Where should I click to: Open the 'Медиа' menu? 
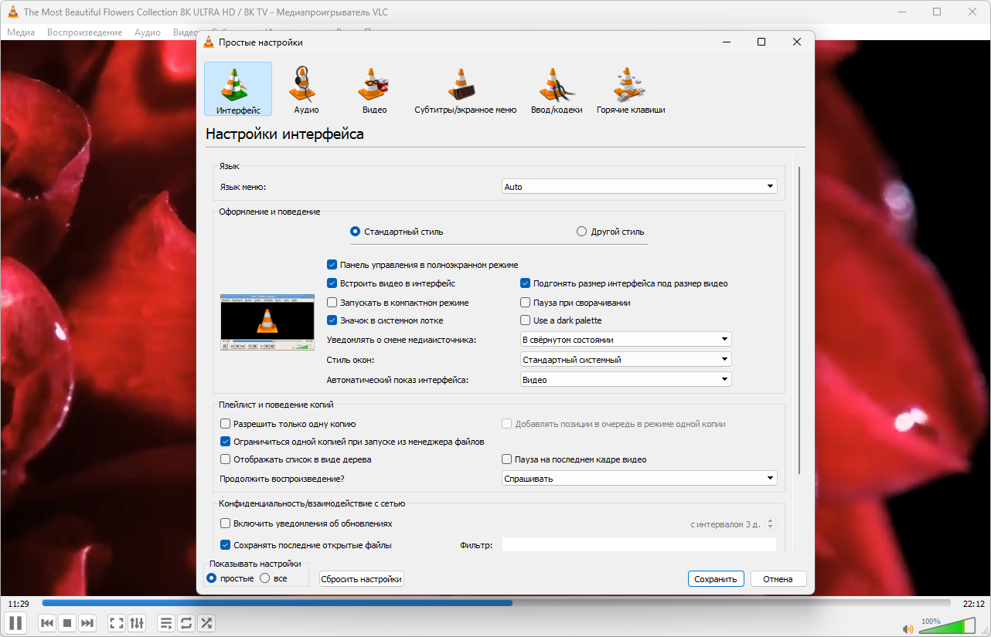(21, 32)
